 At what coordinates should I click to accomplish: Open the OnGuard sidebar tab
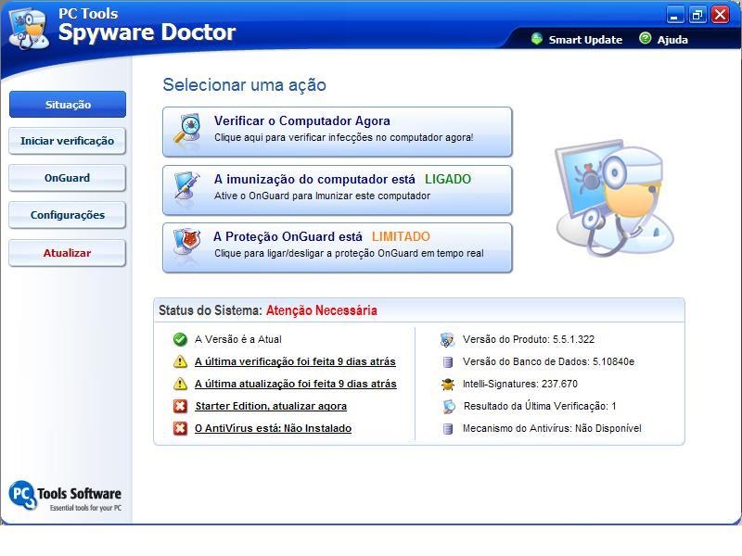[x=67, y=178]
